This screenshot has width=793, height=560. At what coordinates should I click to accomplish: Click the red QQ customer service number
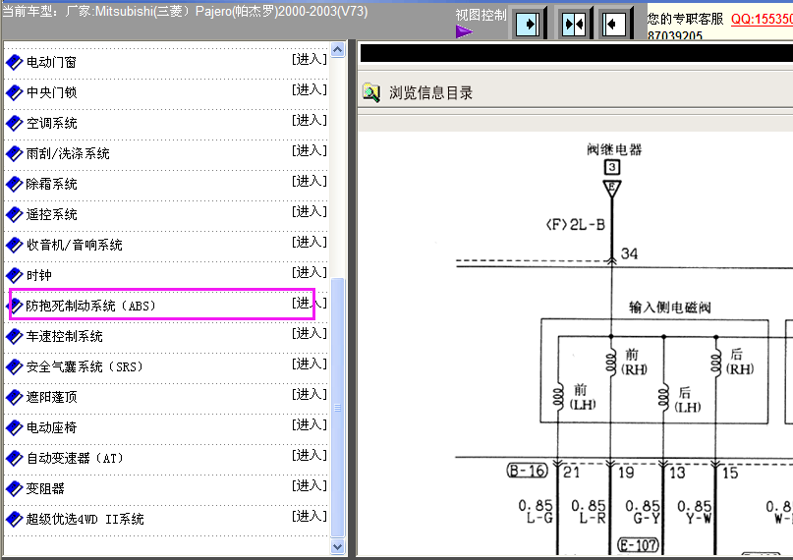[762, 20]
